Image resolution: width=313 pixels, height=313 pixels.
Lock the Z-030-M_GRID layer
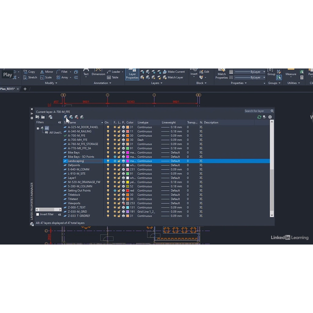(x=119, y=212)
